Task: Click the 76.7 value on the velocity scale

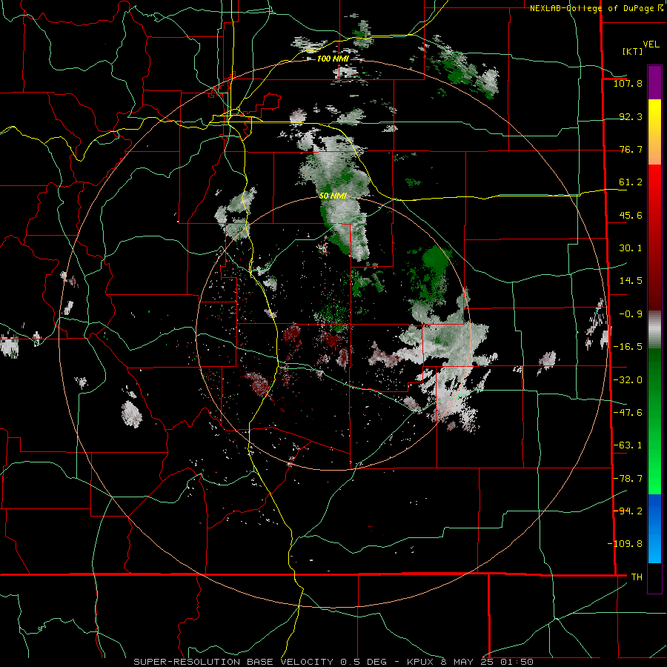Action: (631, 149)
